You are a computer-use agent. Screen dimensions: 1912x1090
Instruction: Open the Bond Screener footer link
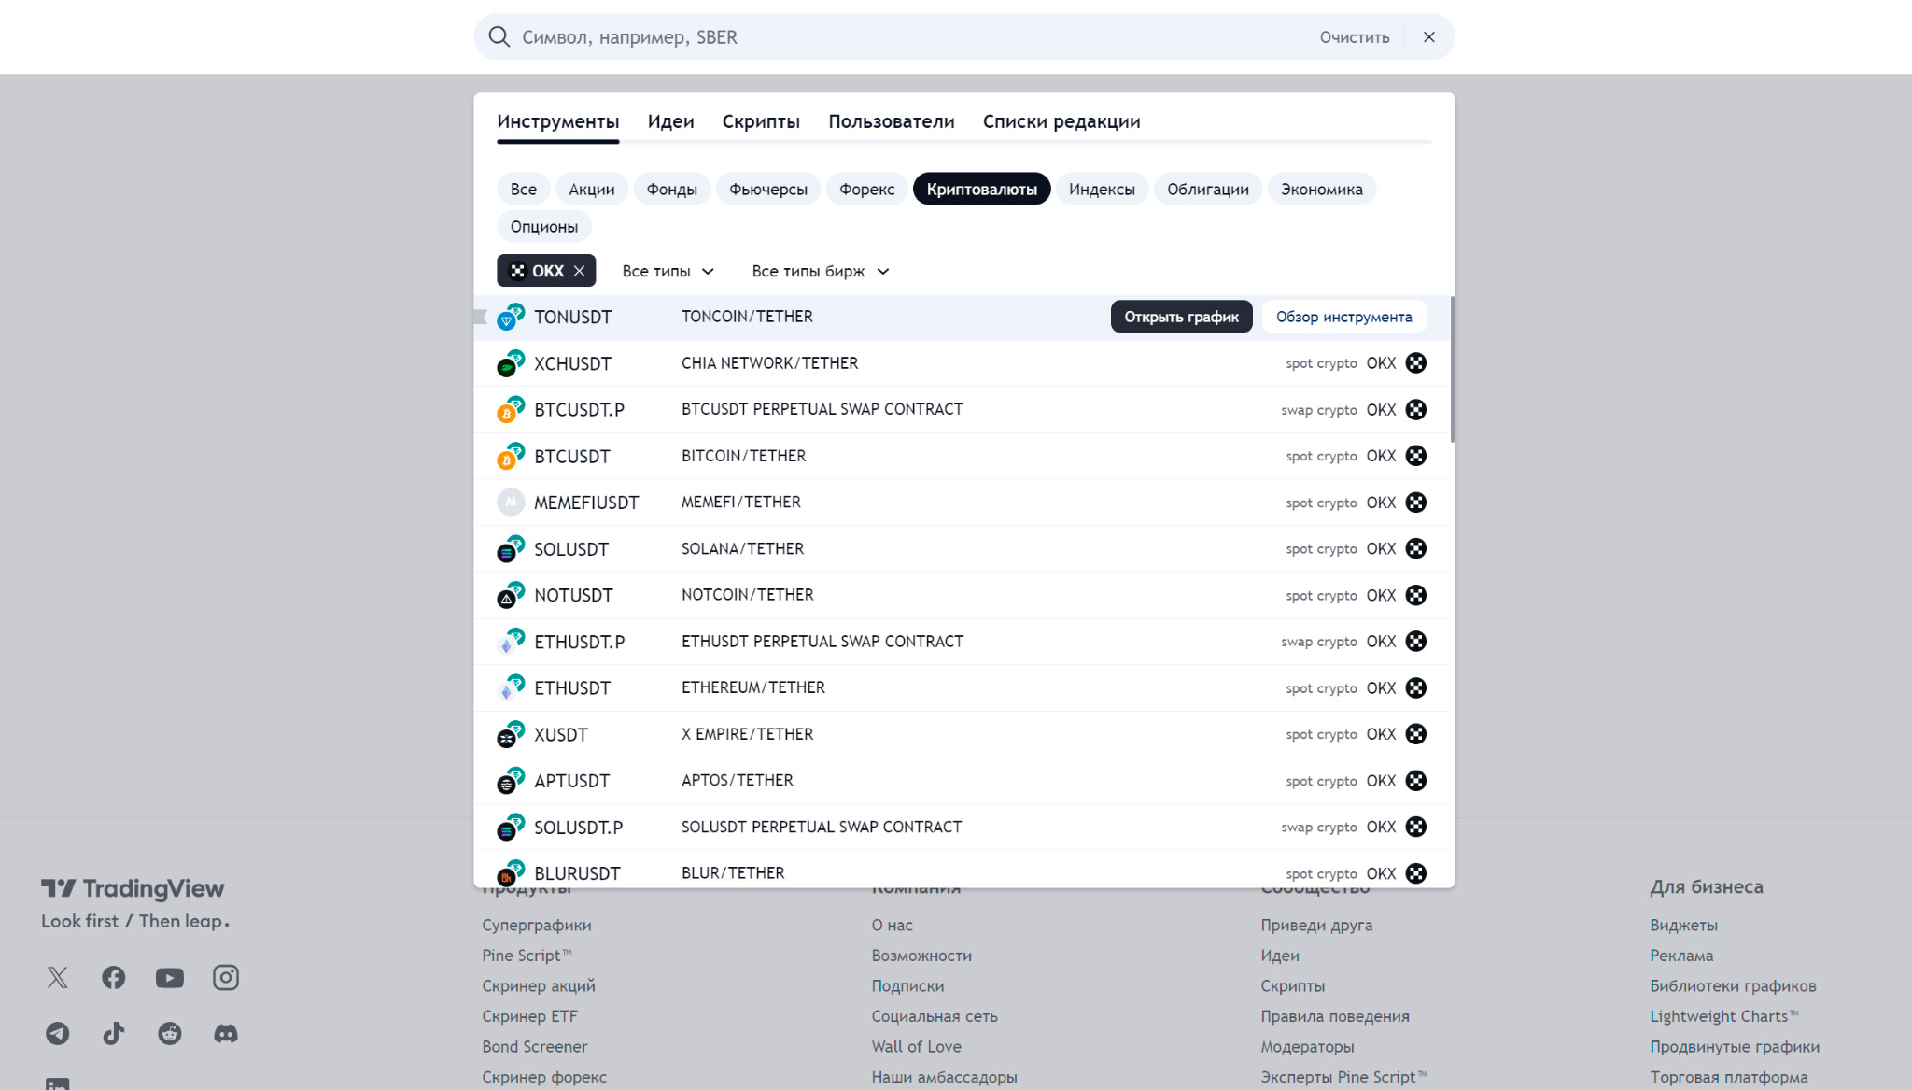(x=534, y=1047)
